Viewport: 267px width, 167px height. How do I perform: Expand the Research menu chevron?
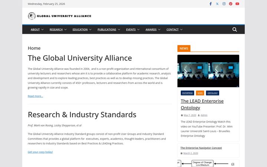(x=65, y=30)
